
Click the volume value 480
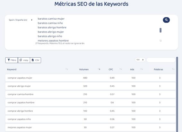click(85, 78)
